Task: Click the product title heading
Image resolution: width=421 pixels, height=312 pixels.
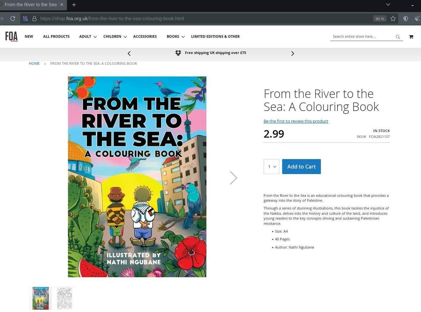Action: pyautogui.click(x=321, y=100)
